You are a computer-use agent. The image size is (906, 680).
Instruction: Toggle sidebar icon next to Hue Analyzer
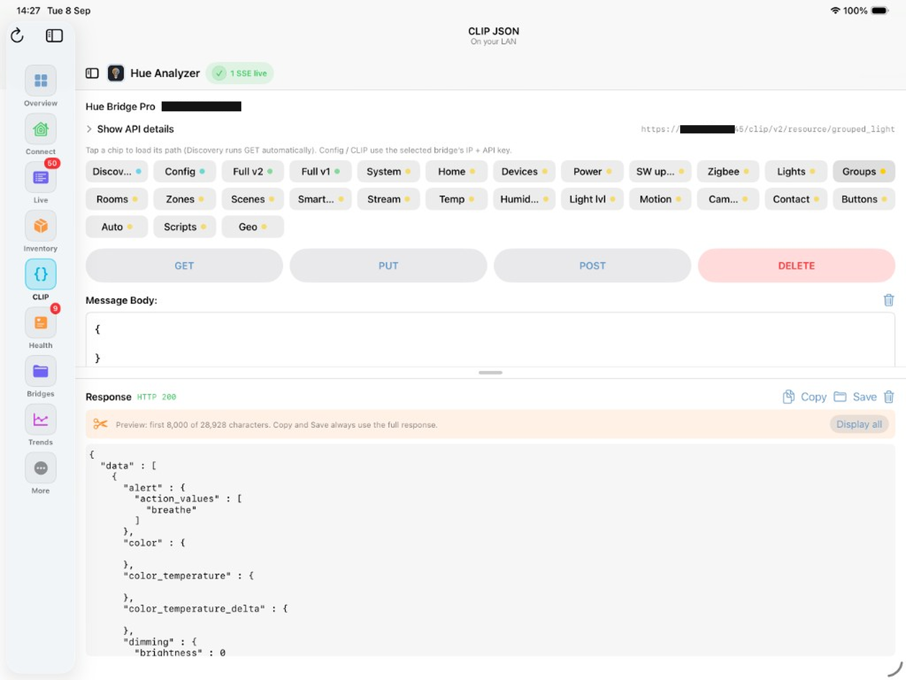pos(92,73)
